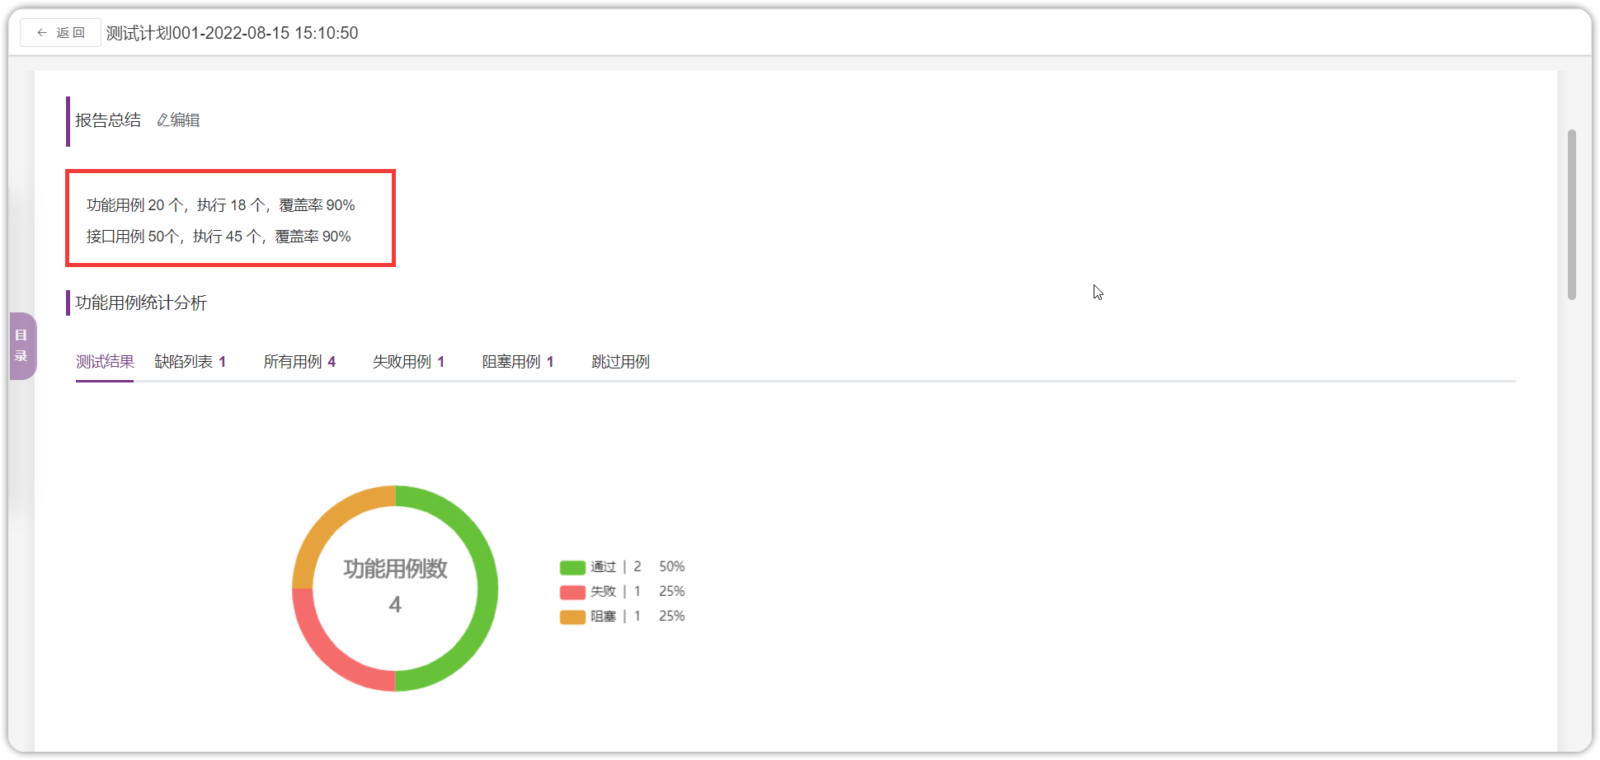Select the 阻塞用例 tab
The image size is (1600, 760).
[x=518, y=362]
